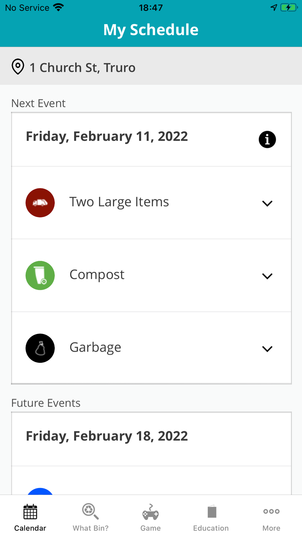The height and width of the screenshot is (538, 302).
Task: Tap the battery charging status icon
Action: [x=289, y=8]
